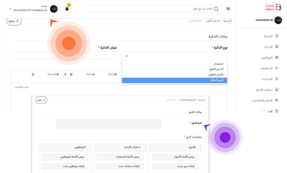Open the Normal dropdown nearest the ticket type list
Viewport: 287px width, 173px height.
112,74
